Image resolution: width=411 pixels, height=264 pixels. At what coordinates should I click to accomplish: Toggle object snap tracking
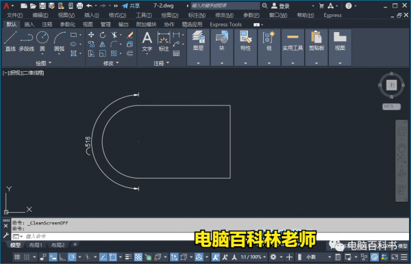click(103, 257)
